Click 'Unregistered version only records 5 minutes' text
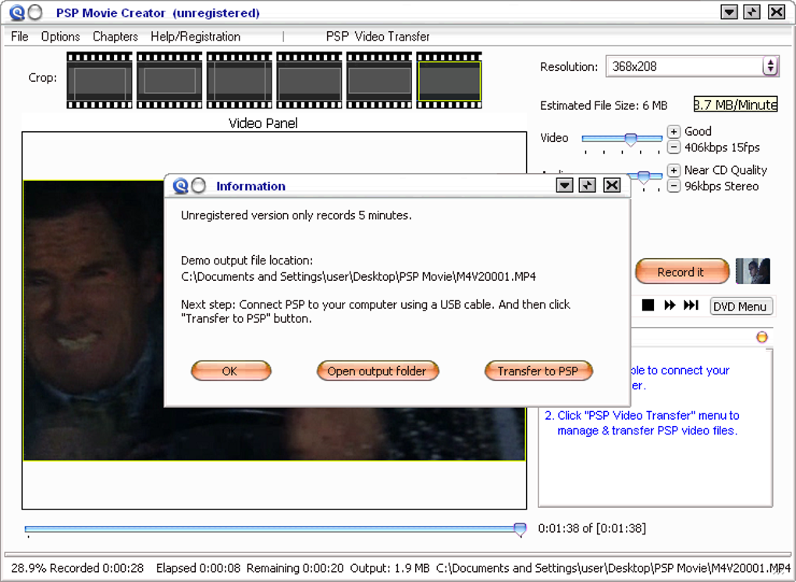The width and height of the screenshot is (796, 582). coord(296,215)
